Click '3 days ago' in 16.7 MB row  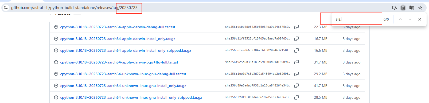352,39
